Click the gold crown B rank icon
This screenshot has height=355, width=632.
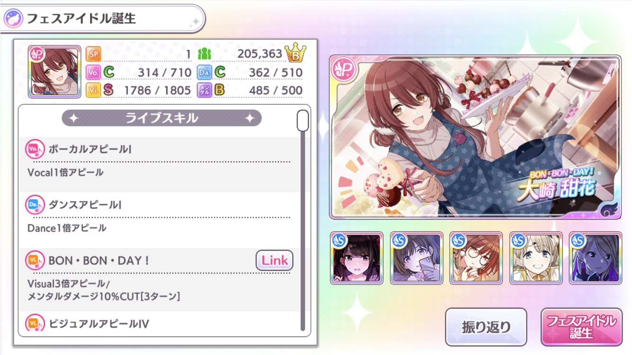tap(296, 53)
